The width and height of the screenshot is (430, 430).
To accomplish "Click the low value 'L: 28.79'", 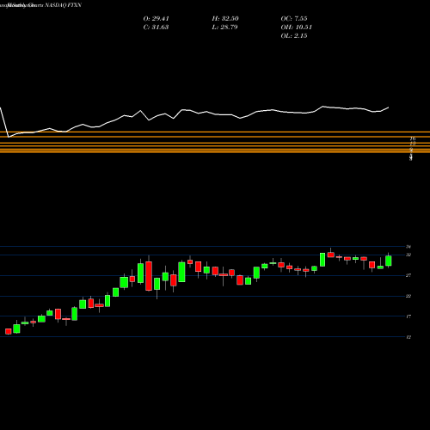I will pos(224,28).
